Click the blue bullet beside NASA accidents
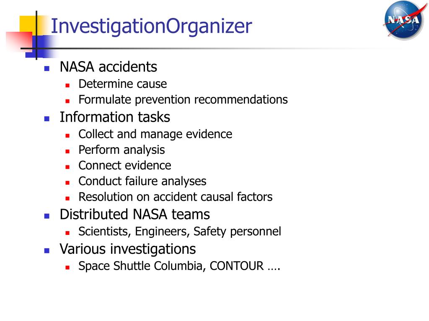429x321 pixels. [47, 69]
